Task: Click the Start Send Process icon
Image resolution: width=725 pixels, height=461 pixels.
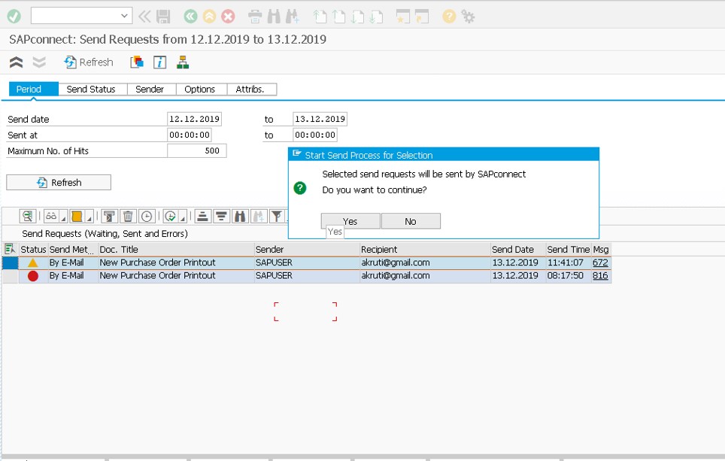Action: tap(109, 216)
